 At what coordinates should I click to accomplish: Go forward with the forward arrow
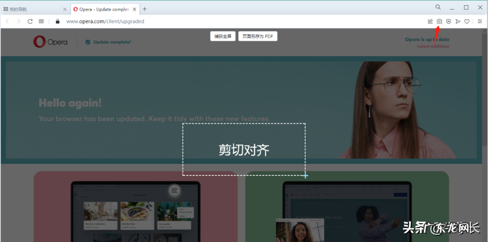18,21
